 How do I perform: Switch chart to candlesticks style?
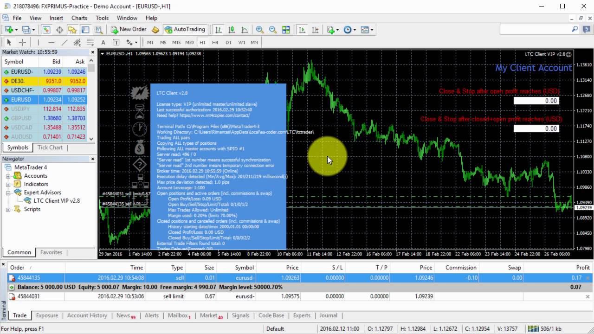pyautogui.click(x=232, y=29)
